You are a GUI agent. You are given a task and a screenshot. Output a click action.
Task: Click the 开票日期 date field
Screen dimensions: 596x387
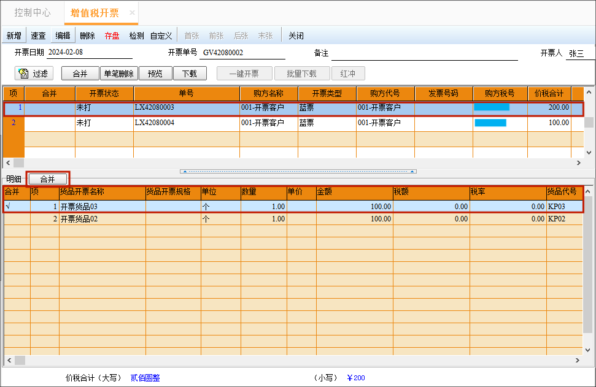pyautogui.click(x=90, y=52)
